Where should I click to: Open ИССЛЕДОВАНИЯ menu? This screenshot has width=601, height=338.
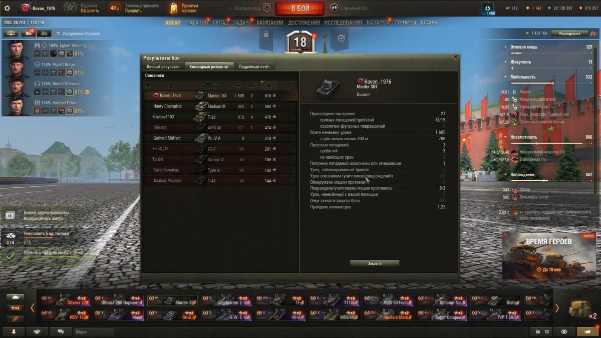pos(343,23)
